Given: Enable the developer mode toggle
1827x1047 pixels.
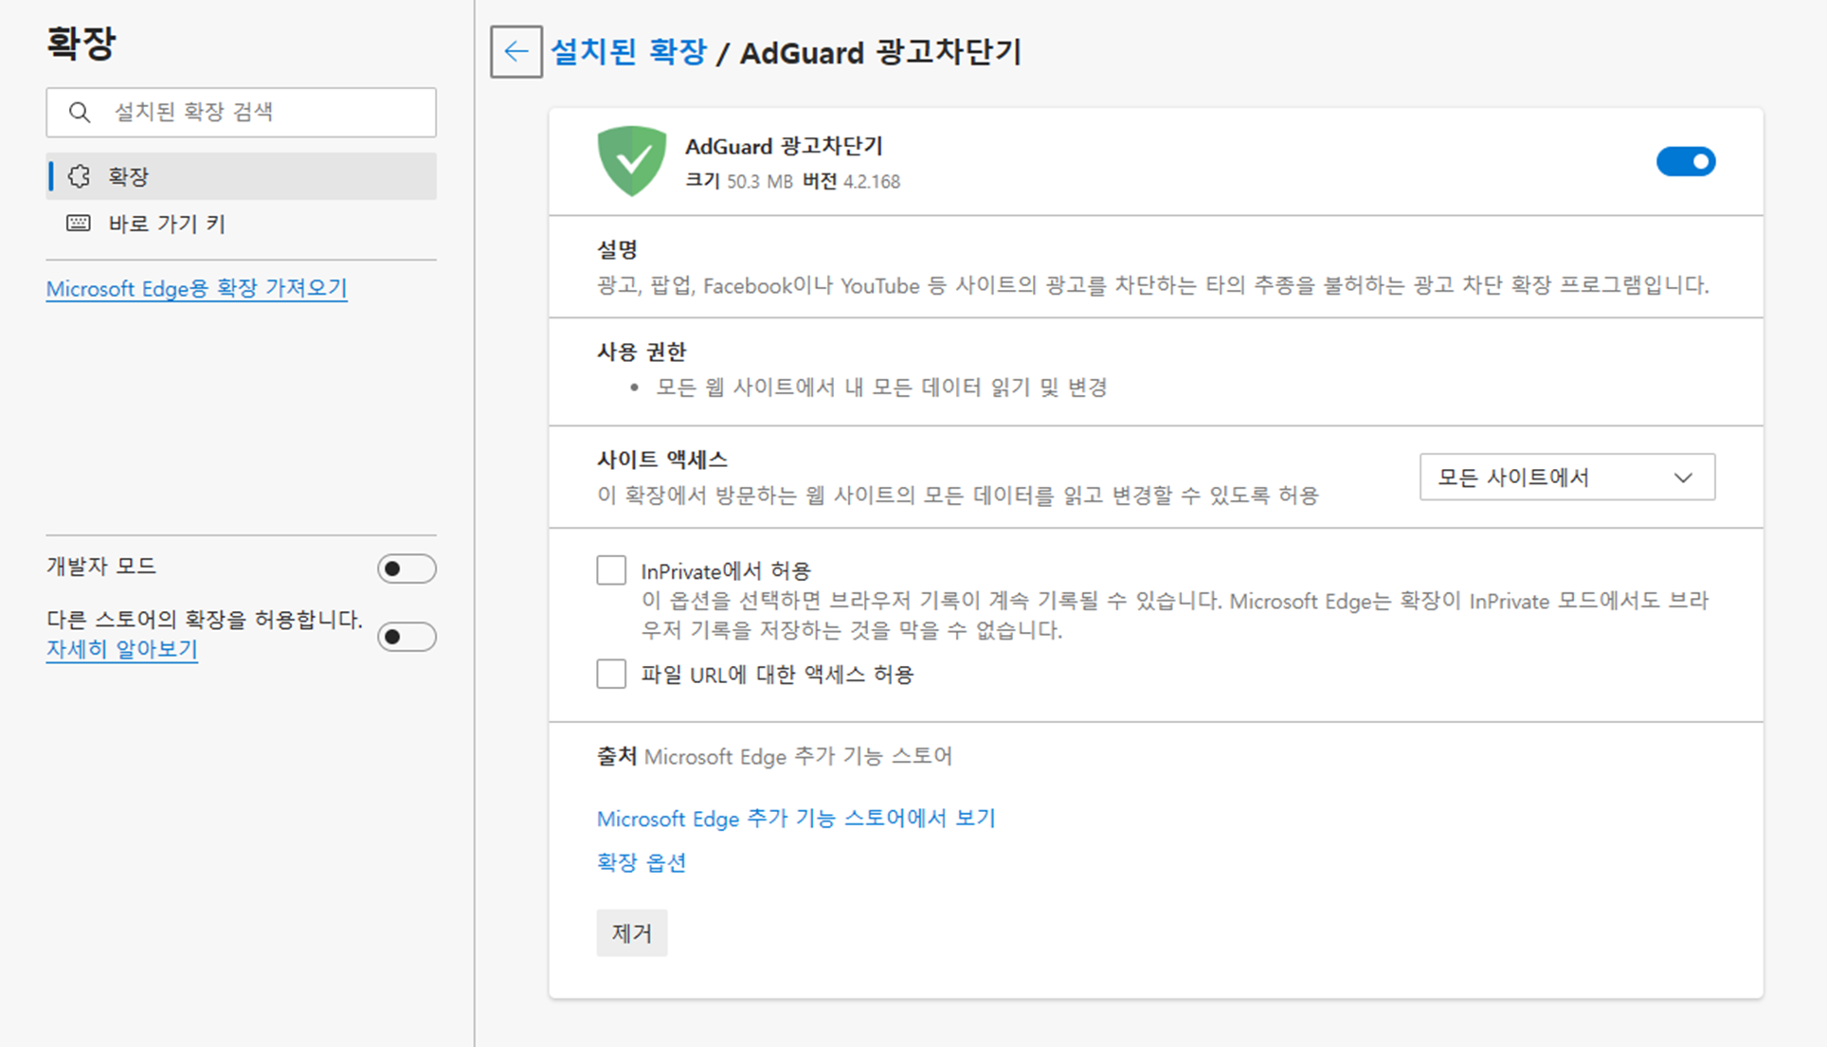Looking at the screenshot, I should [x=407, y=569].
